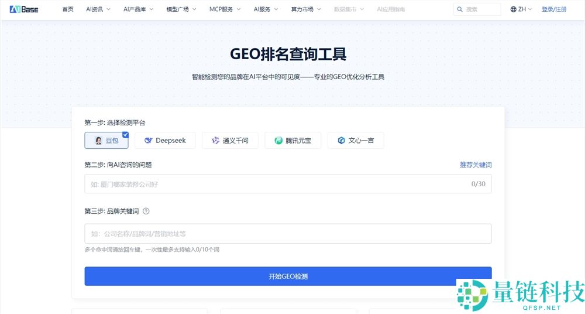Click the 腾讯元宝 green logo icon
This screenshot has width=585, height=314.
tap(278, 141)
